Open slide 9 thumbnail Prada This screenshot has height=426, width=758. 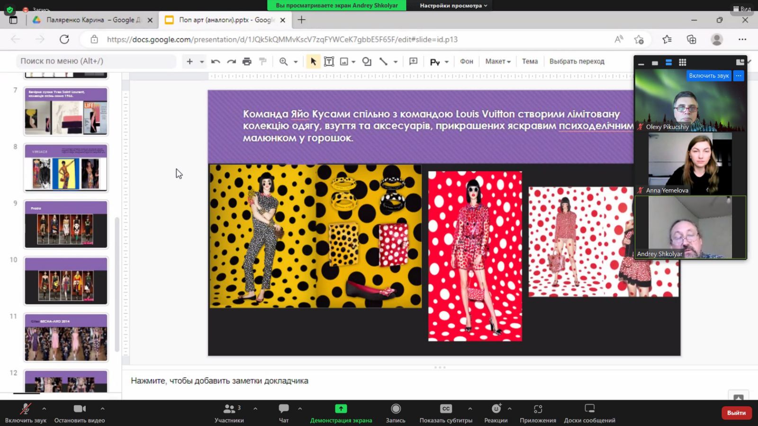pyautogui.click(x=66, y=224)
